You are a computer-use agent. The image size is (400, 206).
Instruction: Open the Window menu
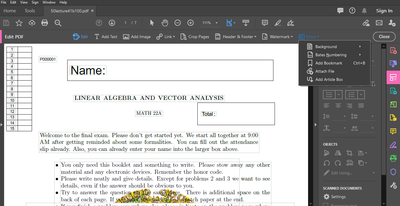pyautogui.click(x=49, y=2)
